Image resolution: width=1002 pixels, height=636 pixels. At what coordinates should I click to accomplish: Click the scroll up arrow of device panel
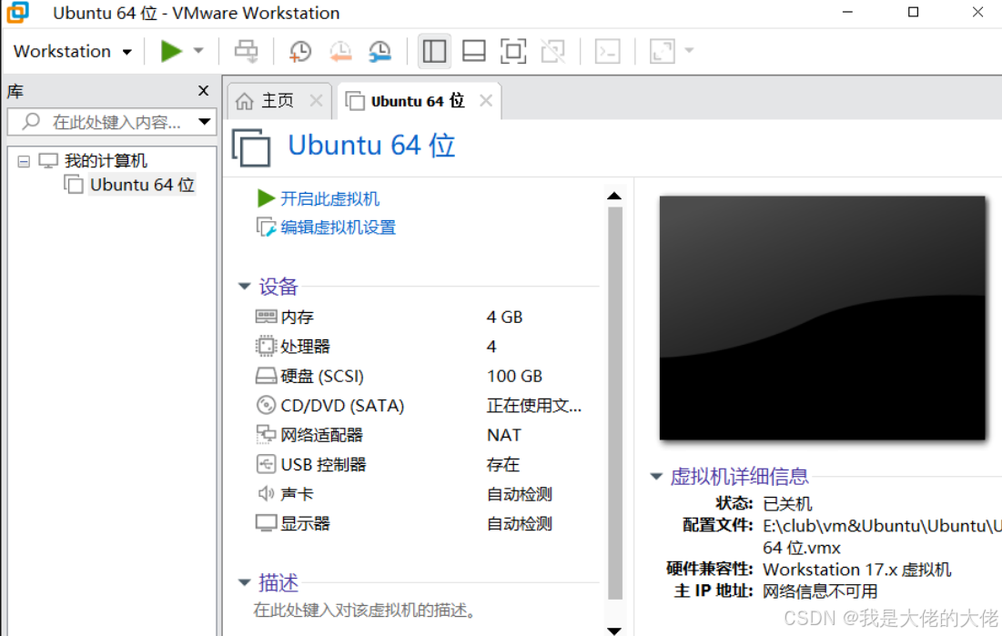click(614, 196)
